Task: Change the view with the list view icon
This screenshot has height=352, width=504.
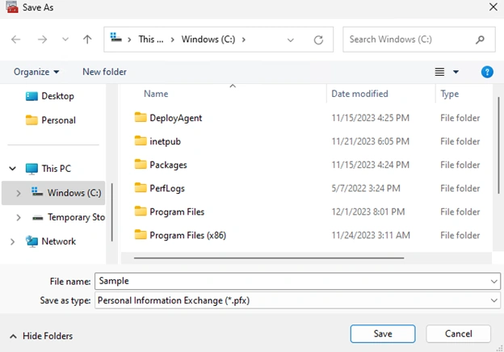Action: coord(439,72)
